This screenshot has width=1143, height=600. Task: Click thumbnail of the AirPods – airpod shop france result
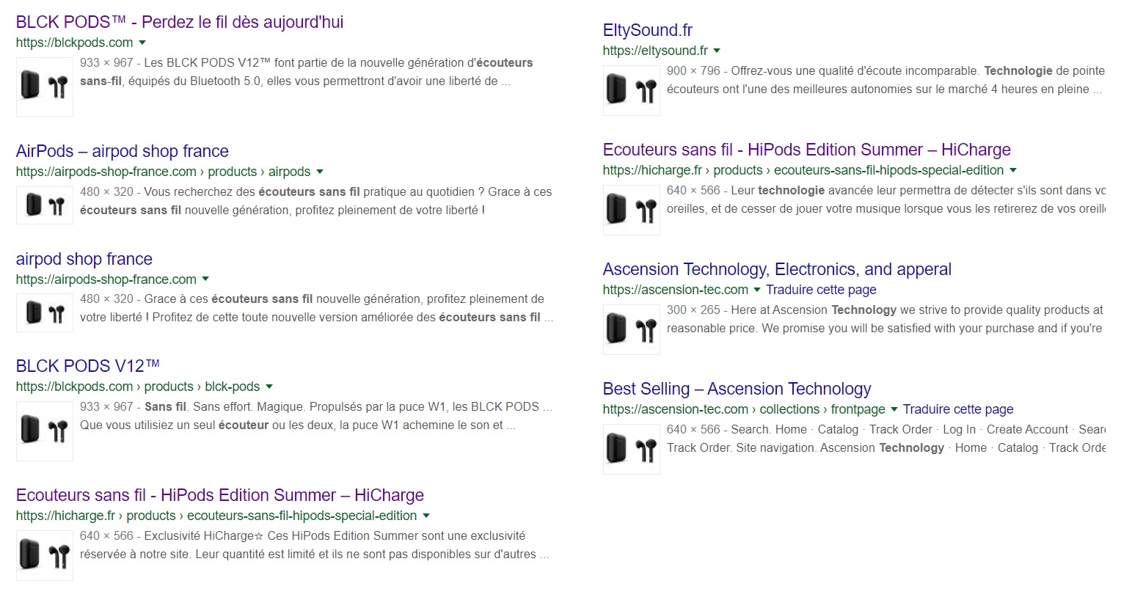point(45,205)
